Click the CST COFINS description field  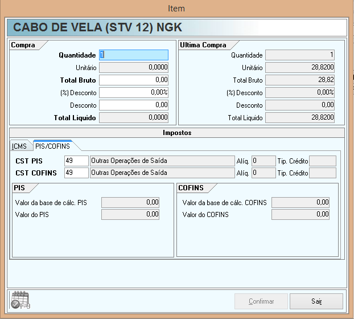pyautogui.click(x=162, y=173)
